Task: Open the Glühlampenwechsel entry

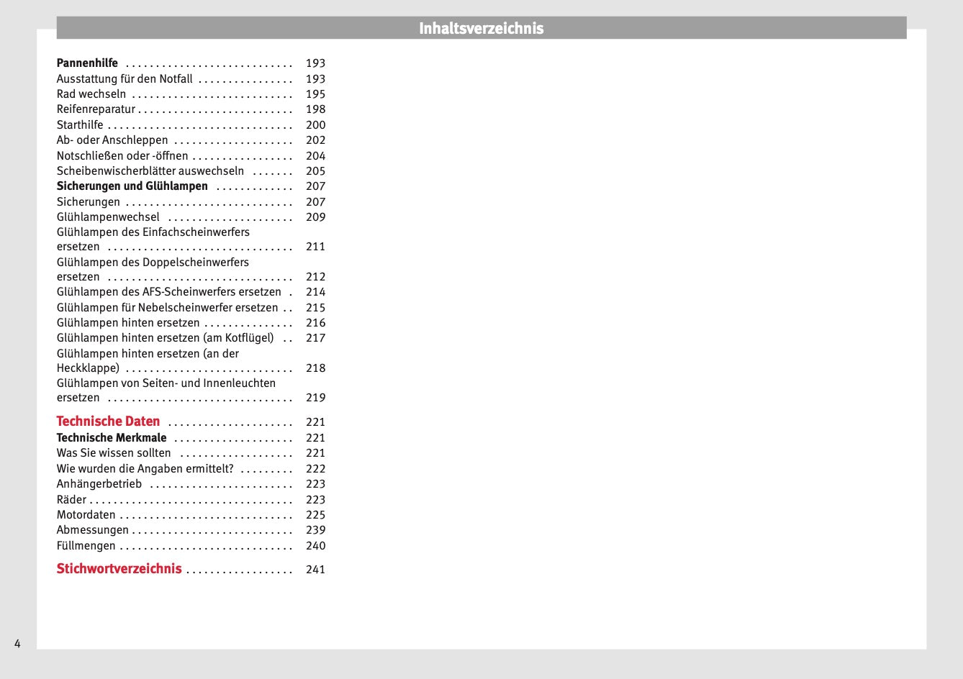Action: click(x=108, y=217)
